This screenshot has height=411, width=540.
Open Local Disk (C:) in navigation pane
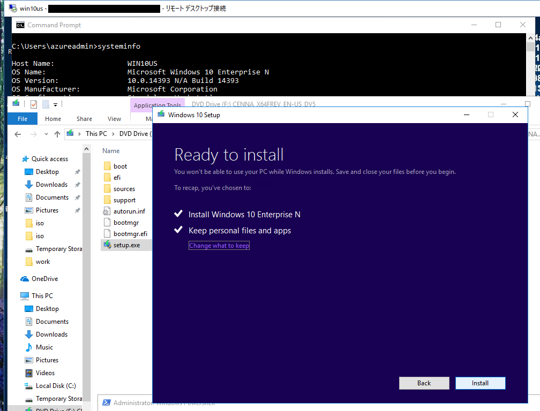(x=56, y=386)
